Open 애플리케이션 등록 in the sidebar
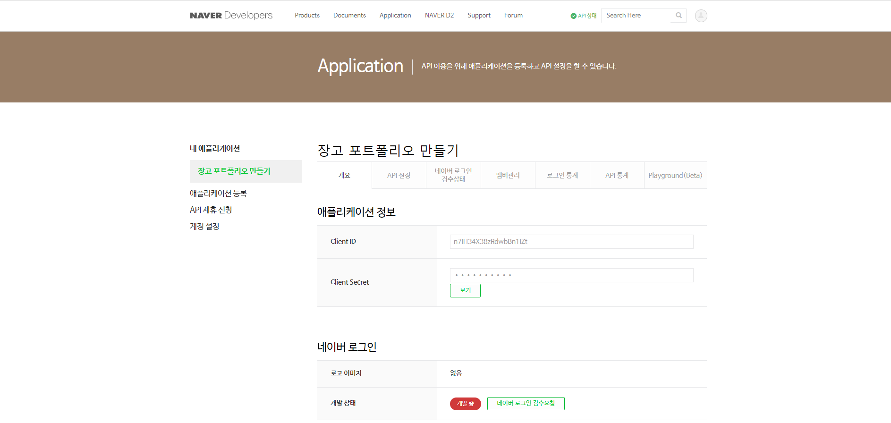The image size is (891, 423). tap(218, 193)
